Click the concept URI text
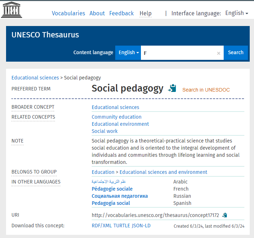 coord(155,215)
